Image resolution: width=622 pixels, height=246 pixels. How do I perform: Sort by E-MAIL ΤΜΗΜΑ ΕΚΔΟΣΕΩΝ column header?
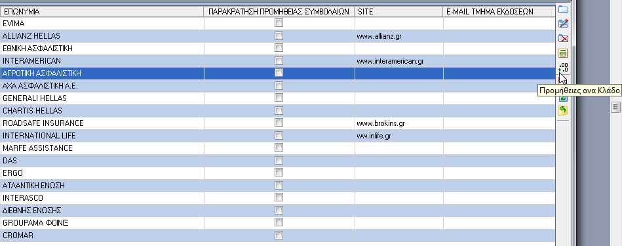499,12
